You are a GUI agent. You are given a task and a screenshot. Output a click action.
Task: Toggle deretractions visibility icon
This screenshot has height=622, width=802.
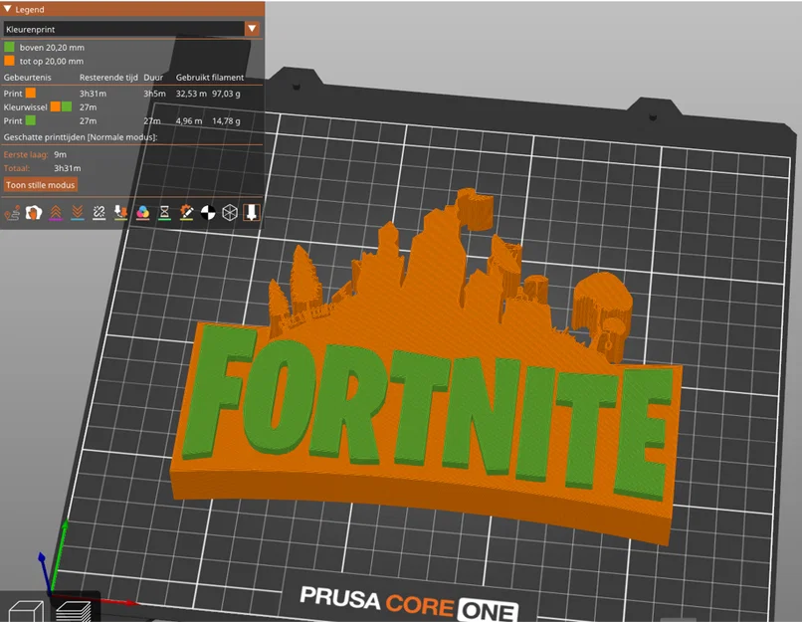[78, 213]
